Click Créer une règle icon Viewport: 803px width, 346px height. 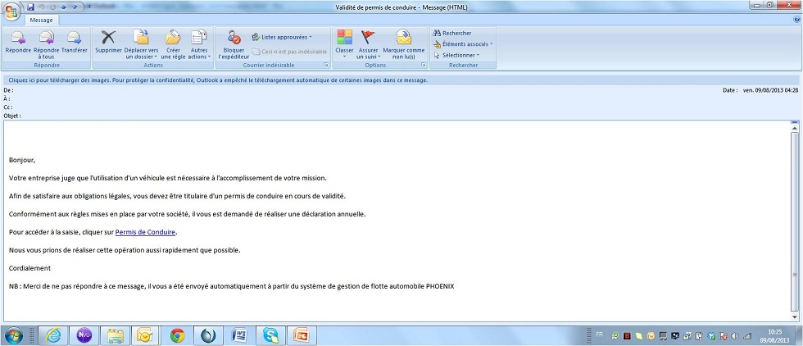[x=173, y=42]
